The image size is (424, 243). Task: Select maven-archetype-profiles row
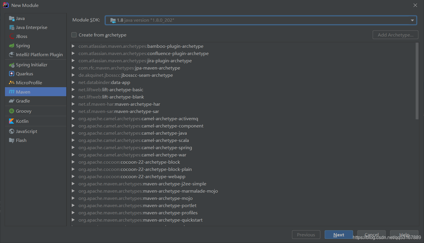tap(243, 213)
